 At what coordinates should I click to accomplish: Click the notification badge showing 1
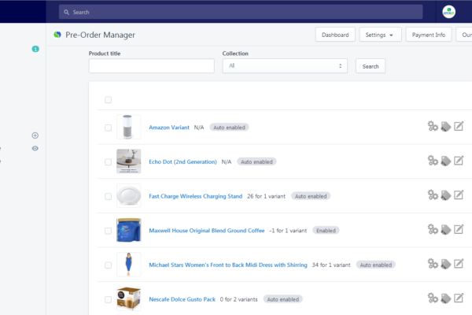point(35,49)
